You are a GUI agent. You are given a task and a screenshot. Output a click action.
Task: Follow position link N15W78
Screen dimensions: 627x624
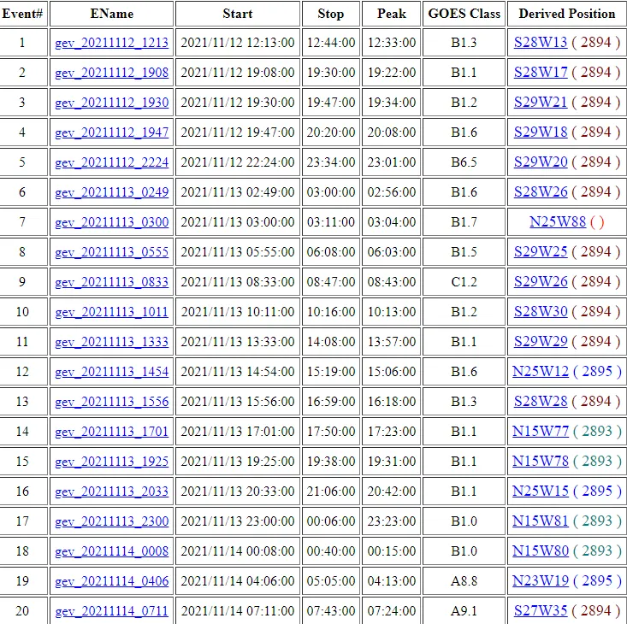coord(541,462)
